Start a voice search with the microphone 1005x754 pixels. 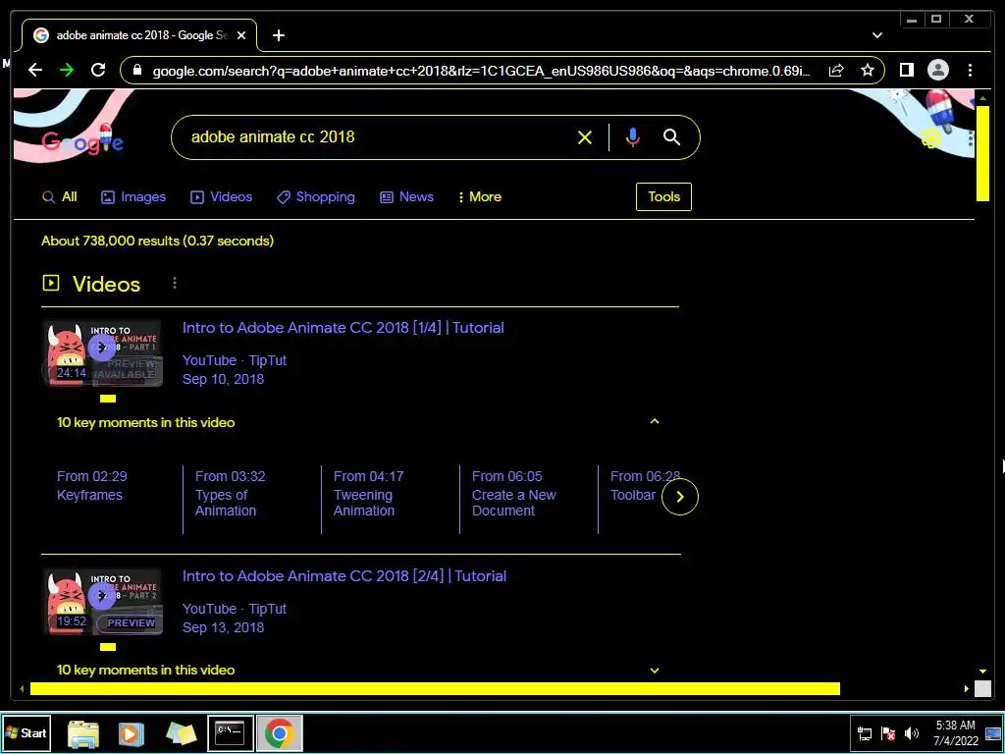point(632,137)
